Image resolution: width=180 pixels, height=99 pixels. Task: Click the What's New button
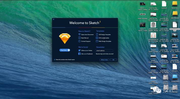(x=104, y=60)
